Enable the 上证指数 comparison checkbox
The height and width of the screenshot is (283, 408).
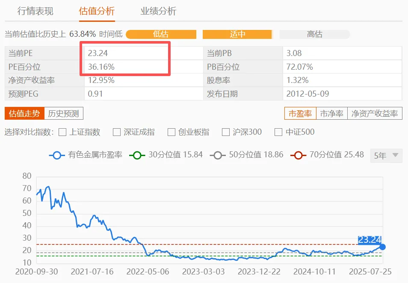click(x=62, y=132)
